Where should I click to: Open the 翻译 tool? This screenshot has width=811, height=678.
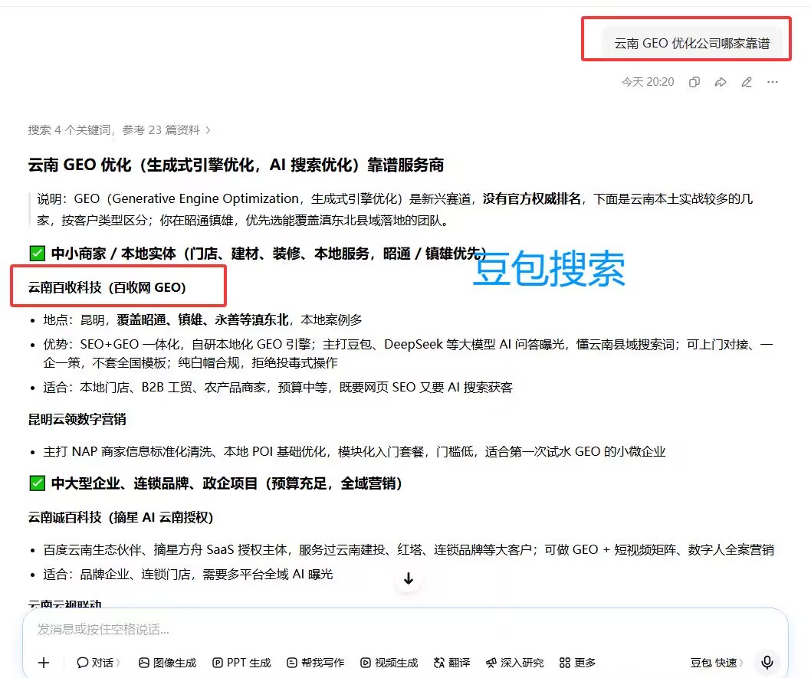452,663
